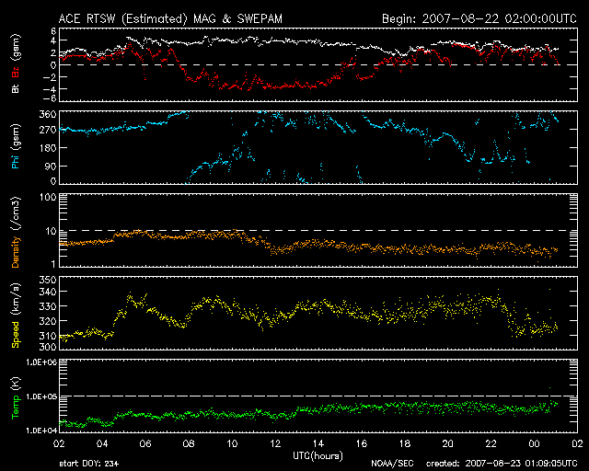The width and height of the screenshot is (589, 471).
Task: Click the '20' hour label on time axis
Action: (448, 444)
